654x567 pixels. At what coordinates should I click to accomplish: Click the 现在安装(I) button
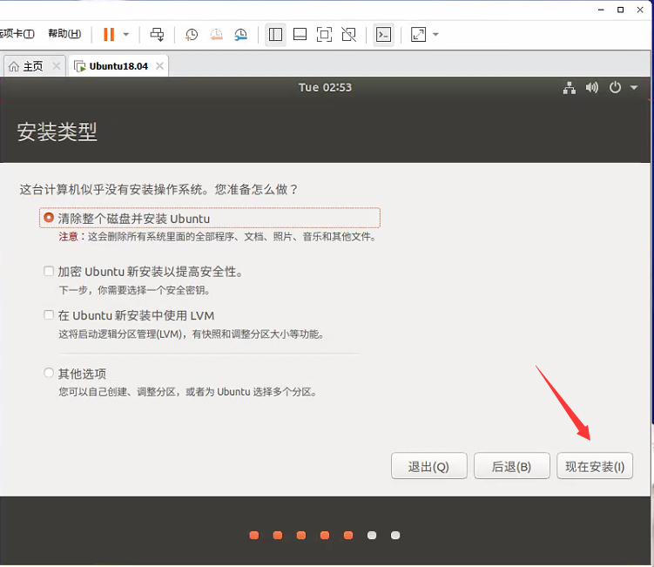pyautogui.click(x=595, y=466)
